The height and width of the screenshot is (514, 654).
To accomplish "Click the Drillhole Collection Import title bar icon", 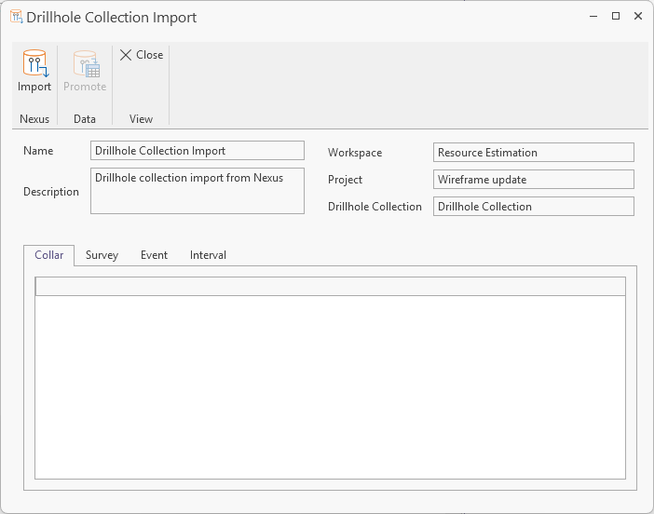I will click(x=16, y=17).
